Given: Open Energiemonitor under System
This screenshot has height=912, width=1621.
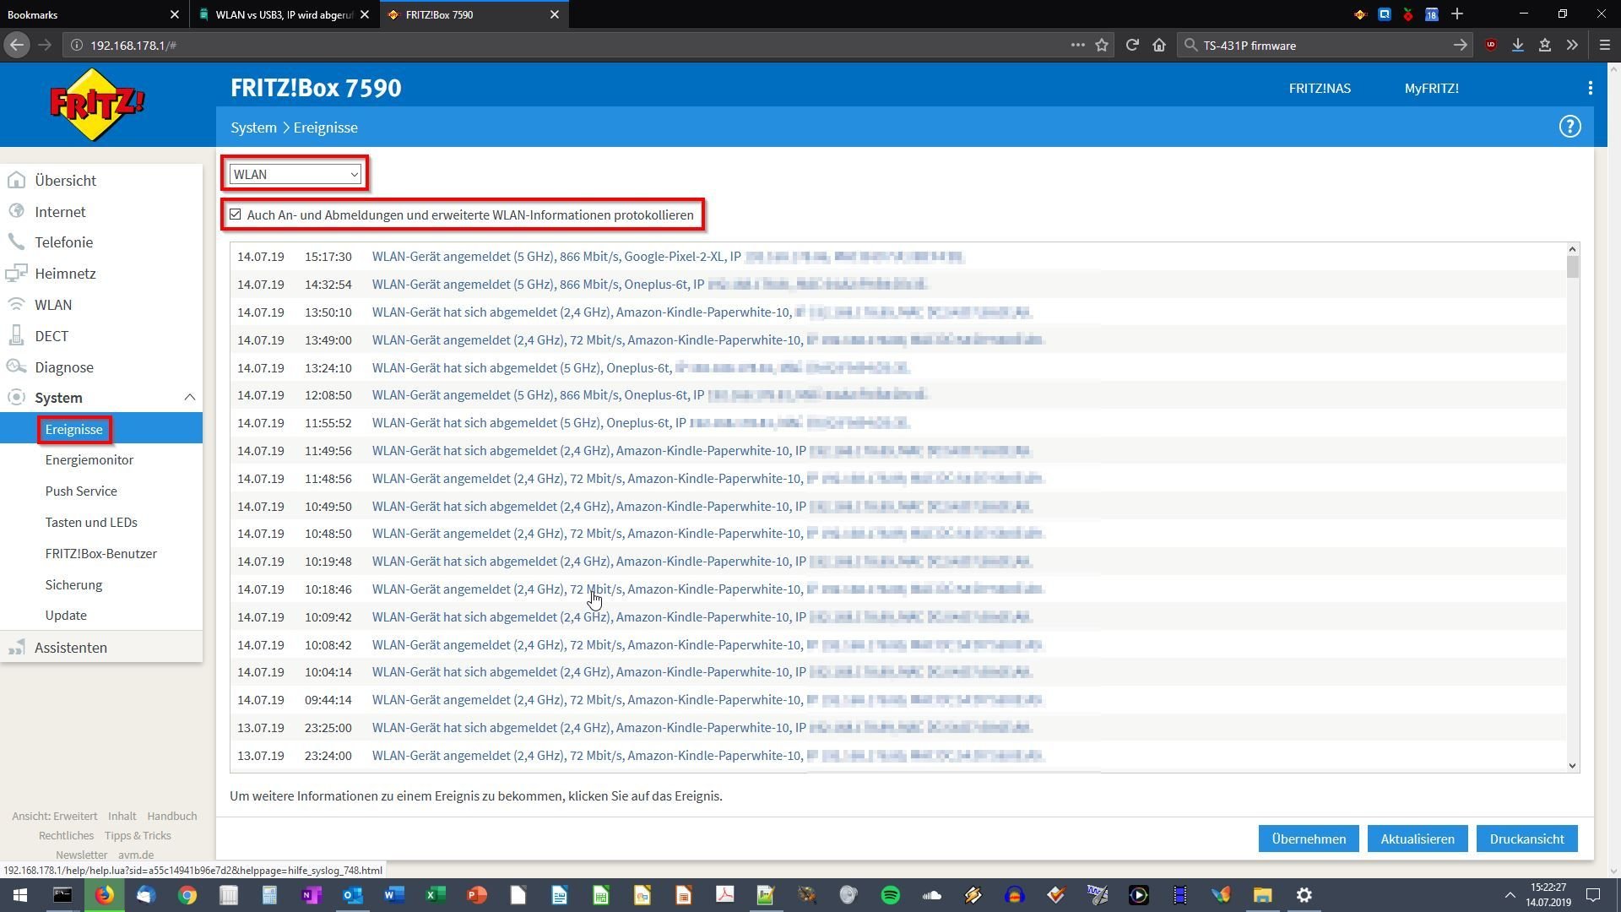Looking at the screenshot, I should [89, 460].
